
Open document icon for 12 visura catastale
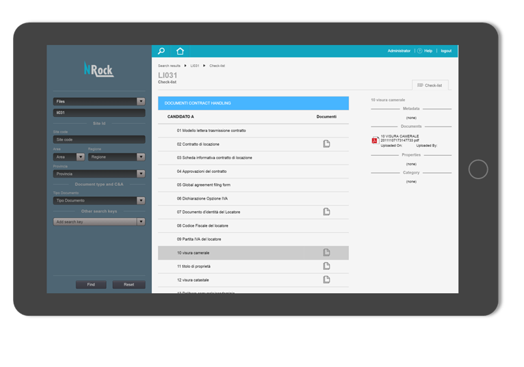click(x=326, y=280)
